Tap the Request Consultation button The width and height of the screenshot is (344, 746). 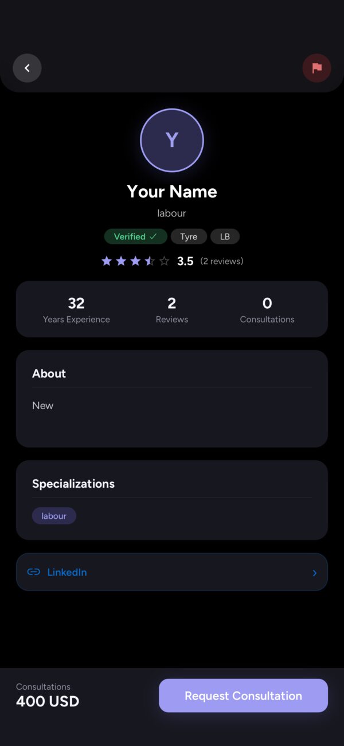pyautogui.click(x=243, y=696)
